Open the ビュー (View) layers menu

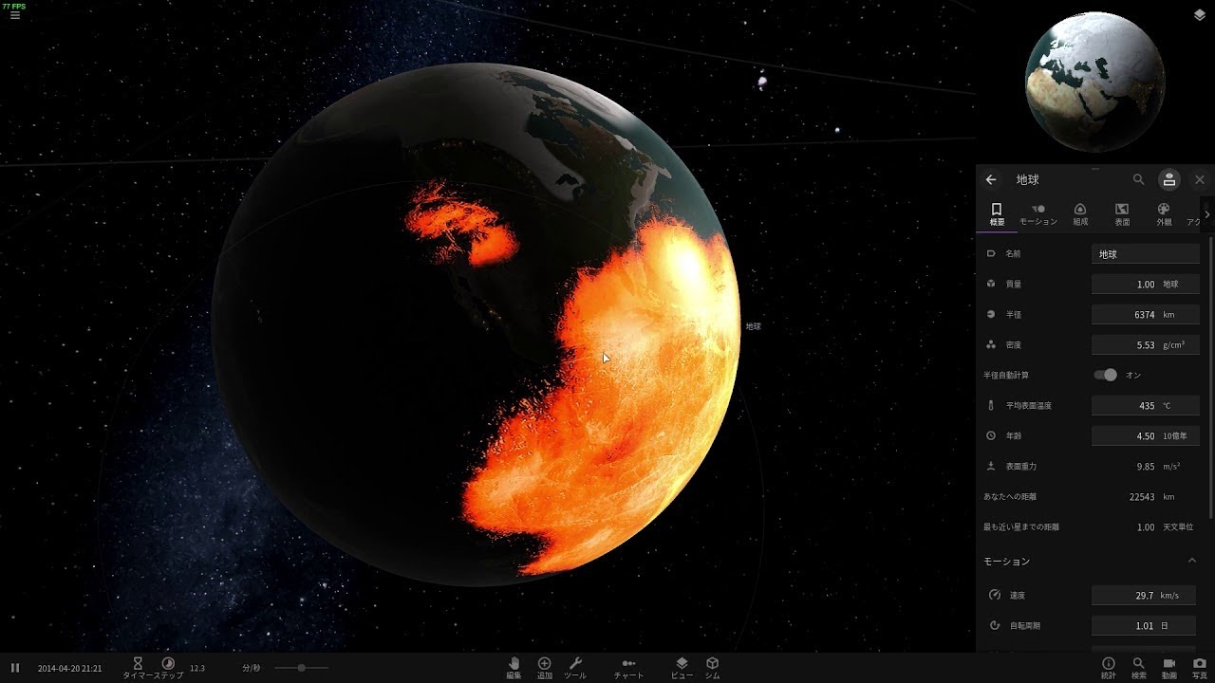click(682, 666)
